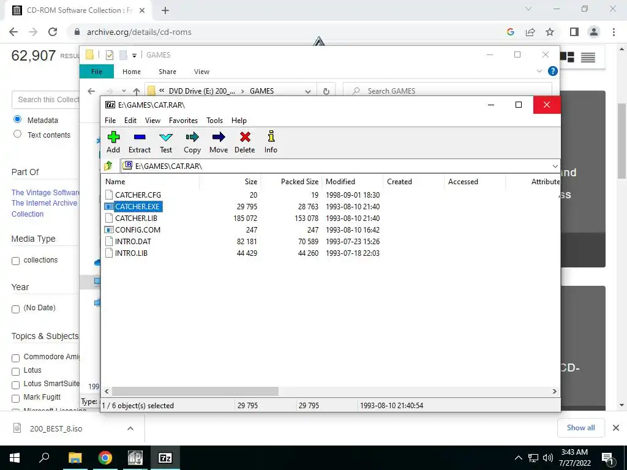This screenshot has height=470, width=627.
Task: Open taskbar search magnifier
Action: pos(44,458)
